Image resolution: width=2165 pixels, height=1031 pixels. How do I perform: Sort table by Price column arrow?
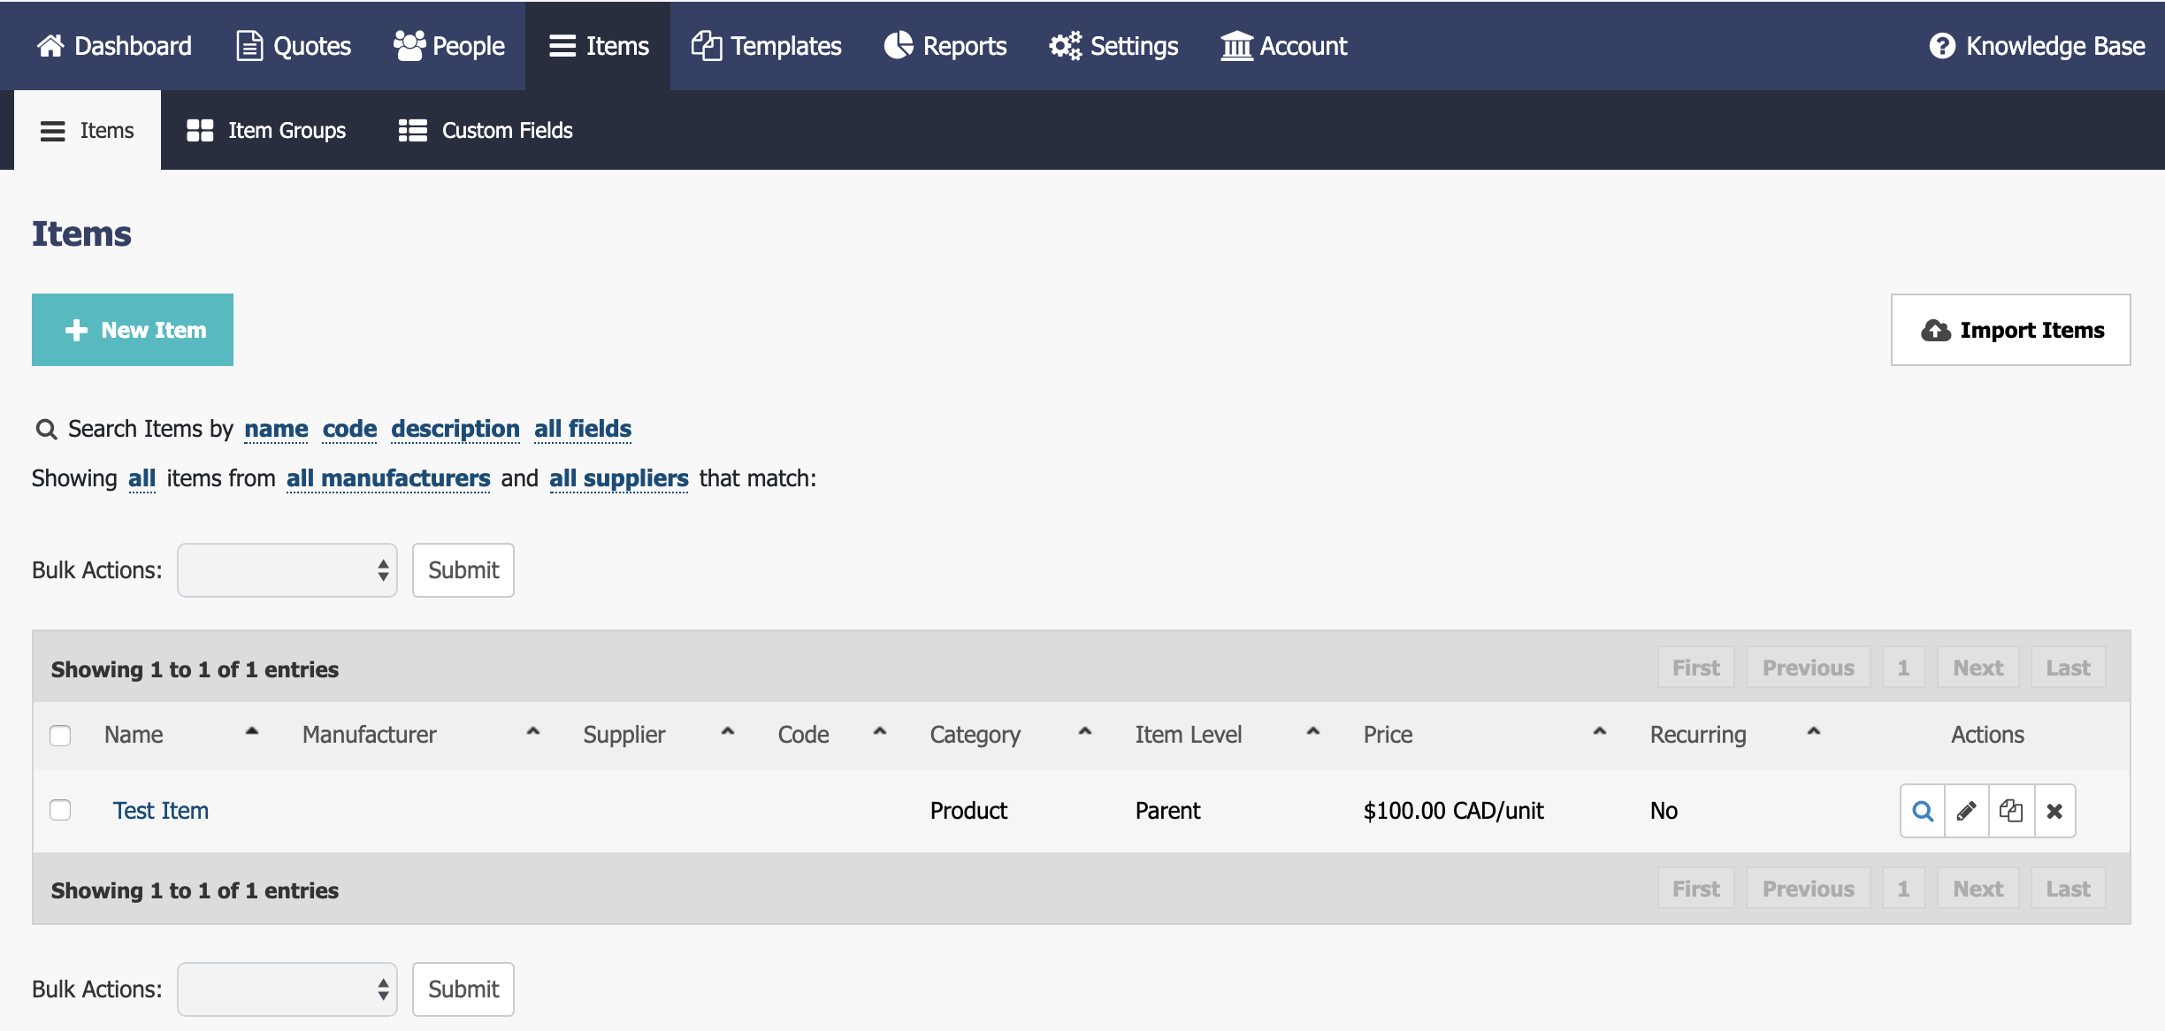[1600, 731]
